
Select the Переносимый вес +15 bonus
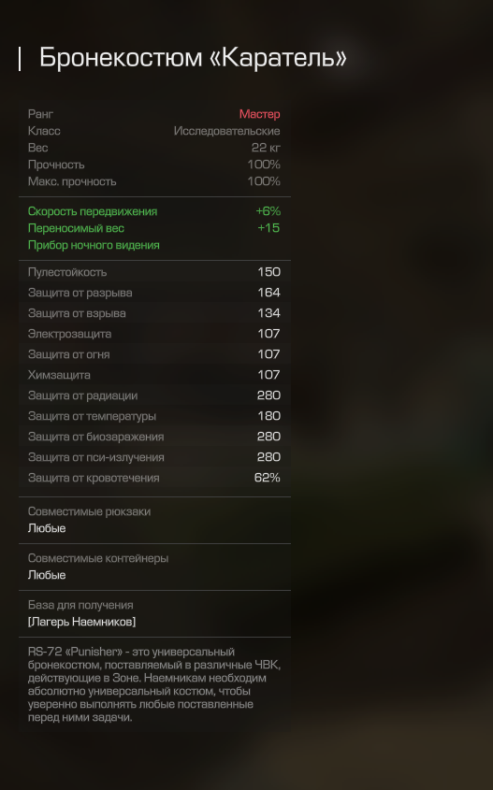click(x=154, y=228)
